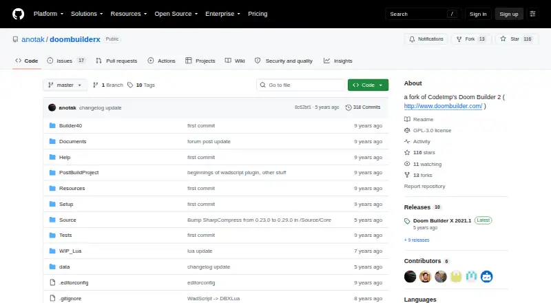Open the PostBuildProject folder
This screenshot has height=303, width=551.
coord(79,173)
